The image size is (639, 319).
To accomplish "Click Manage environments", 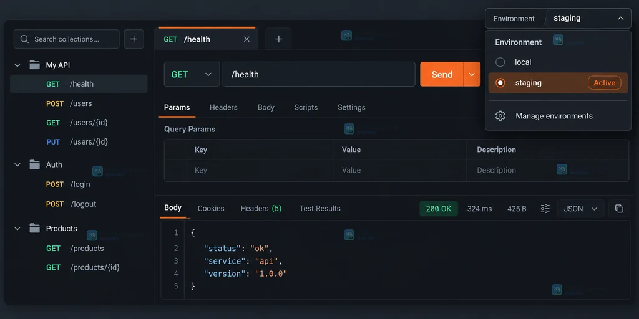I will point(554,116).
